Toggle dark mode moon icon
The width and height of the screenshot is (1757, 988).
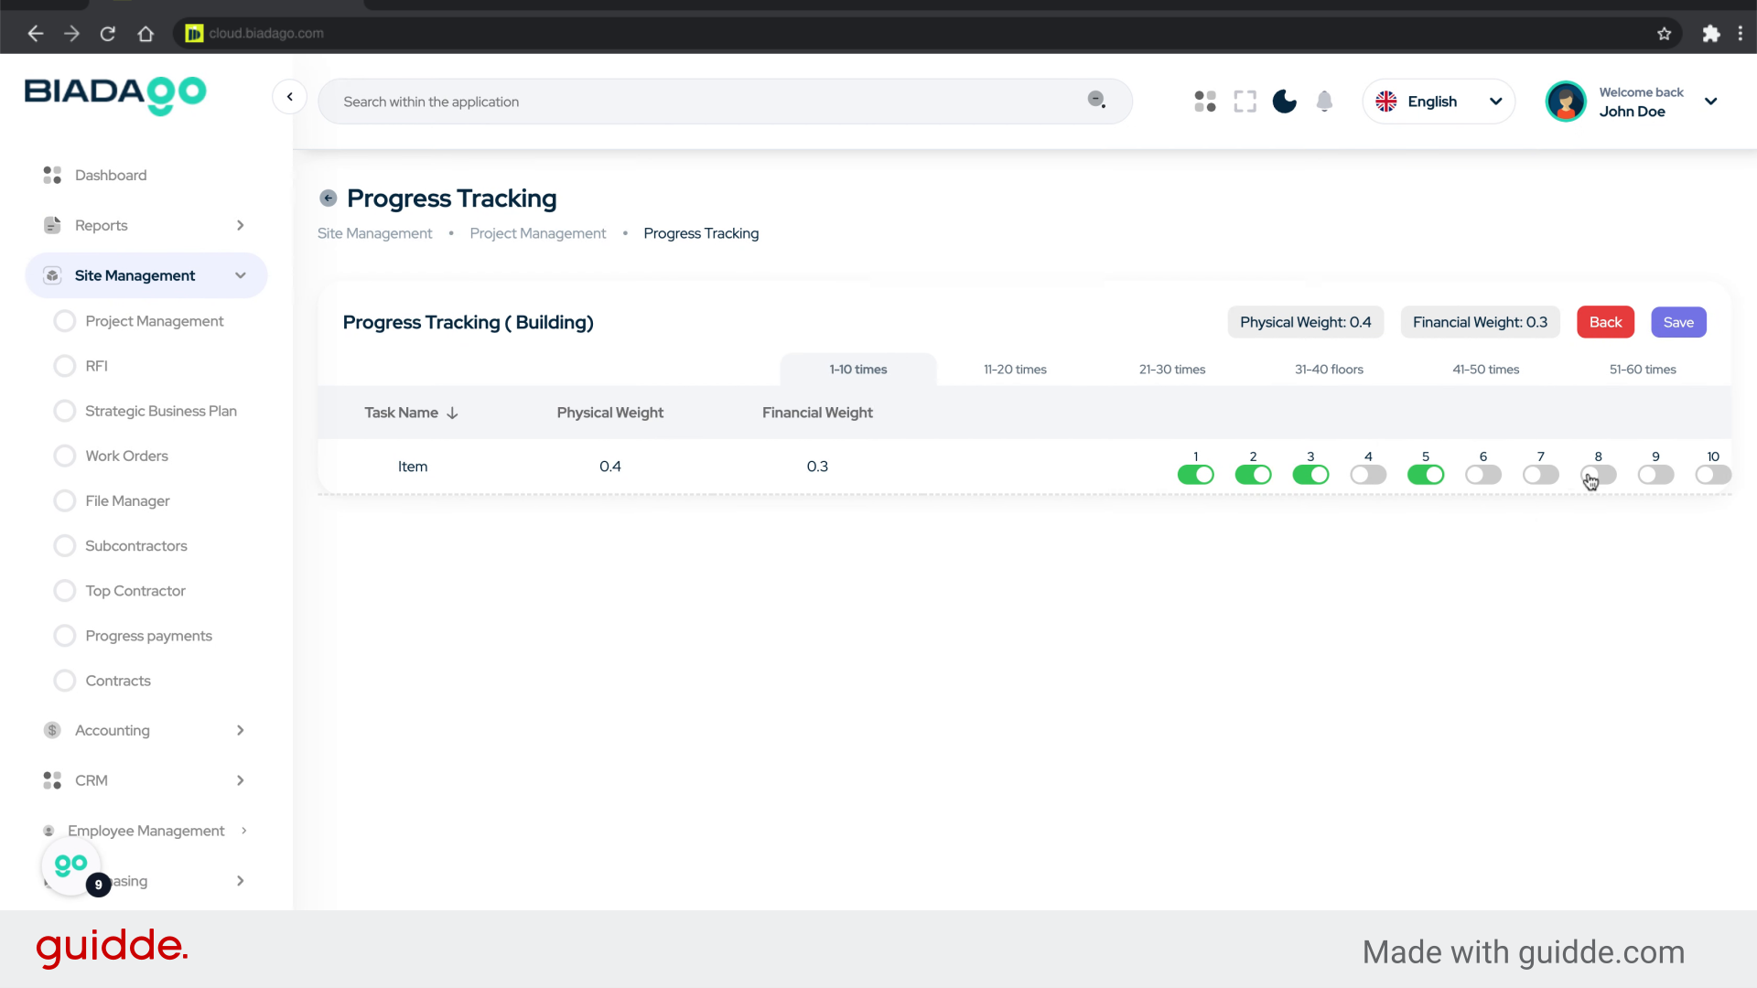click(x=1284, y=102)
